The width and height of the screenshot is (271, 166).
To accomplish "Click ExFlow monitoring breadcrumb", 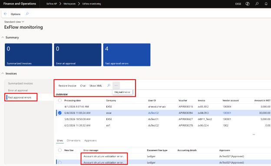I will pyautogui.click(x=92, y=3).
